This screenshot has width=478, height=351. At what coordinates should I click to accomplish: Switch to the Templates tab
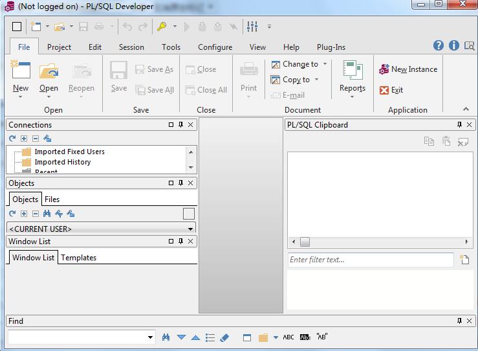(78, 258)
